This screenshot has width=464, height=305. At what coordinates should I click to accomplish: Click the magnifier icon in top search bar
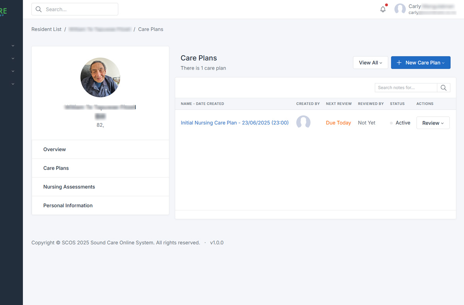(x=38, y=9)
